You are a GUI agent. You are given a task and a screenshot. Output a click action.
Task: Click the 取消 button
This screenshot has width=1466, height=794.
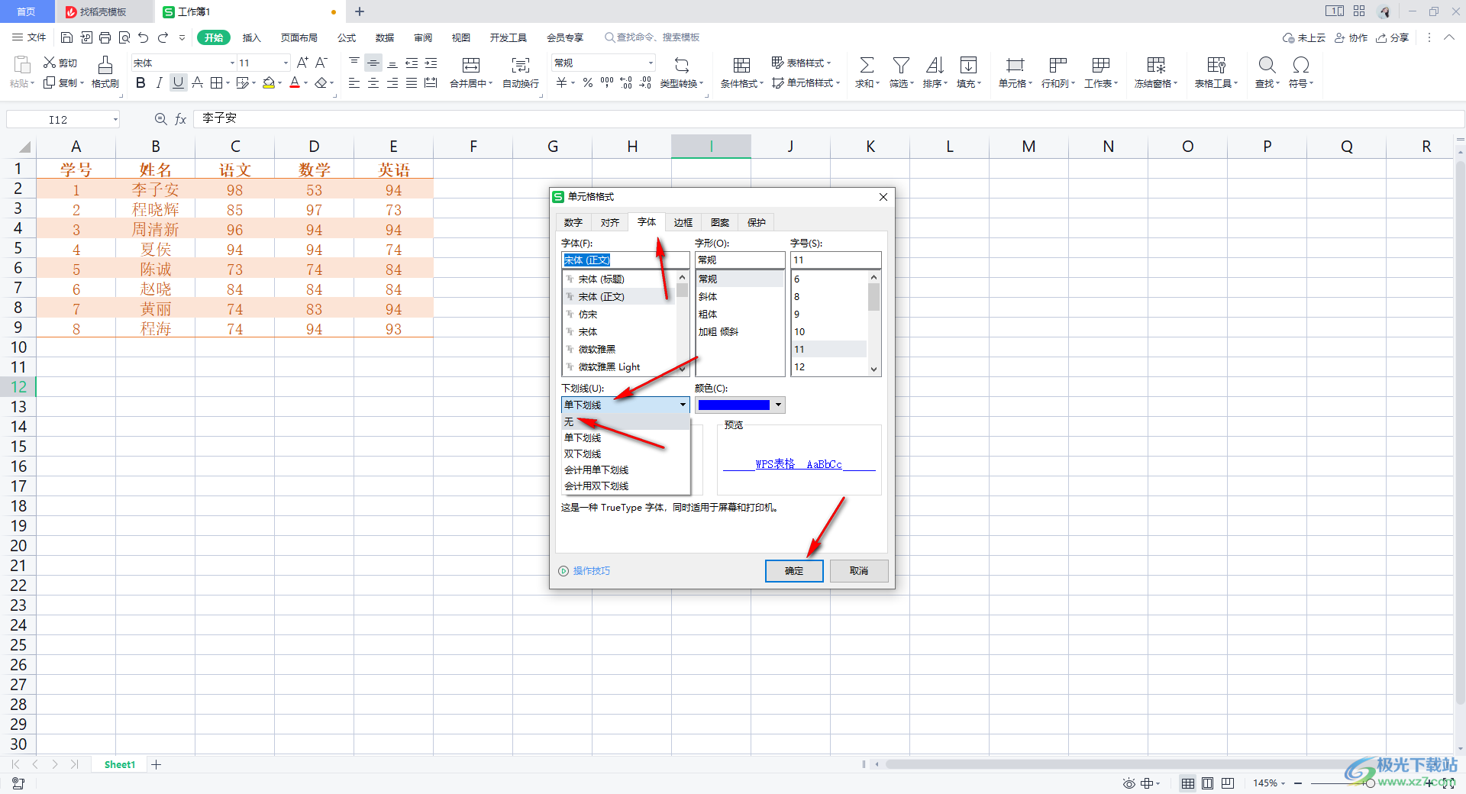tap(859, 571)
